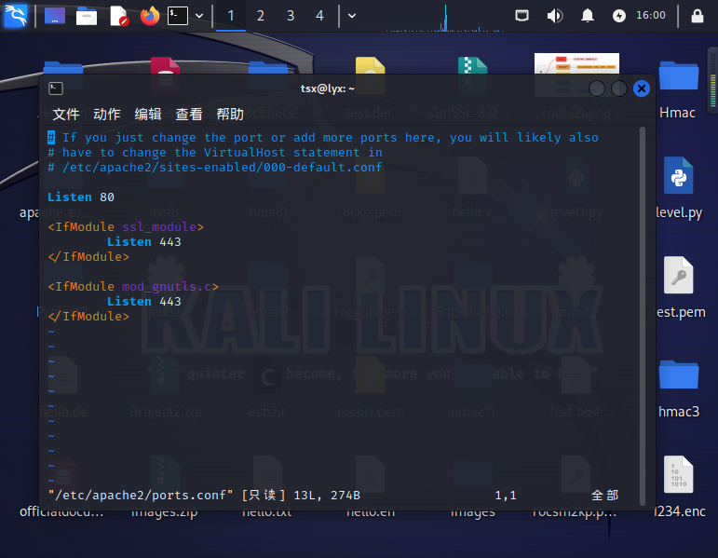The image size is (718, 558).
Task: Click 'Listen 443' under mod_gnutls.c
Action: click(x=144, y=302)
